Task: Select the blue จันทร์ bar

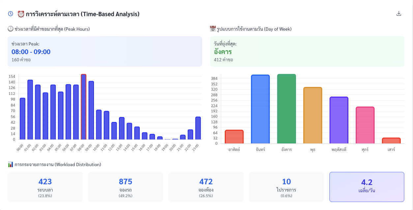Action: point(260,109)
